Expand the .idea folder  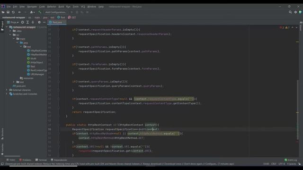pos(10,31)
